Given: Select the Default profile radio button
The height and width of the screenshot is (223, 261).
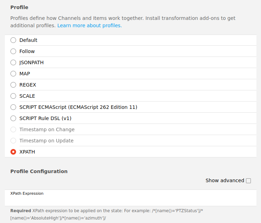Looking at the screenshot, I should point(13,40).
